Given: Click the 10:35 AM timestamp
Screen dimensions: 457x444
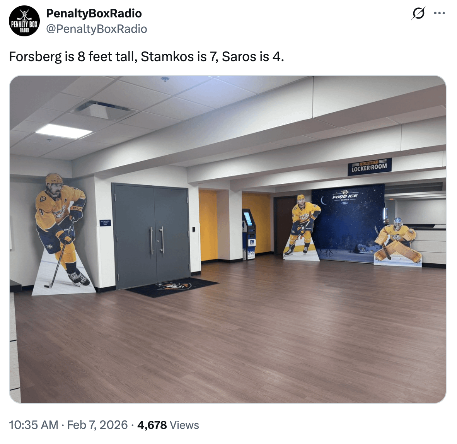Looking at the screenshot, I should (34, 425).
